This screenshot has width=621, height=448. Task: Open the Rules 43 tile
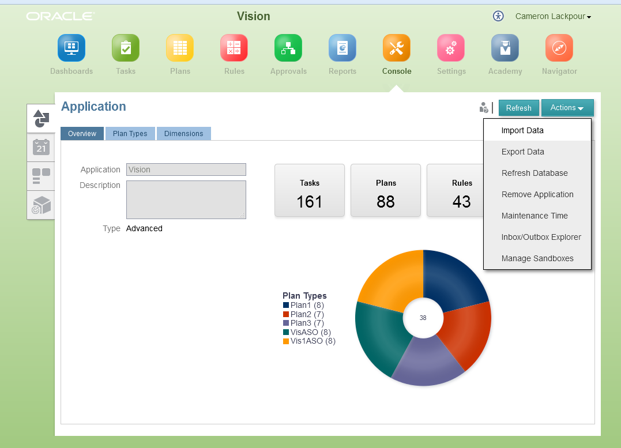coord(456,190)
